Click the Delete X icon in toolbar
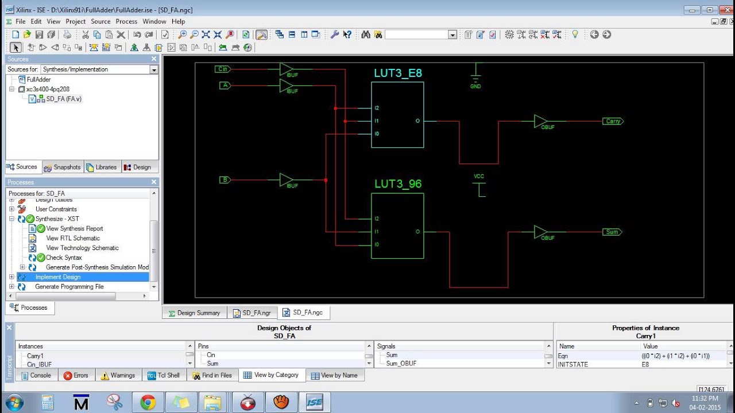Screen dimensions: 735x413 (121, 34)
